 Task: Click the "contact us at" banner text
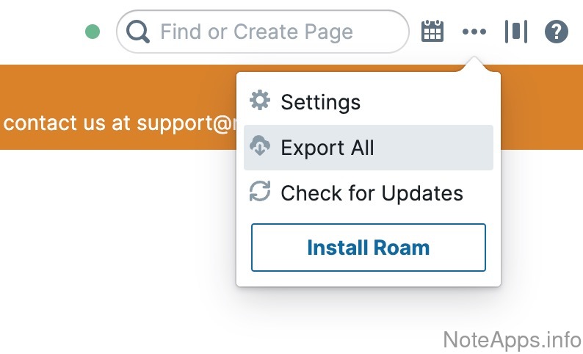(x=55, y=123)
